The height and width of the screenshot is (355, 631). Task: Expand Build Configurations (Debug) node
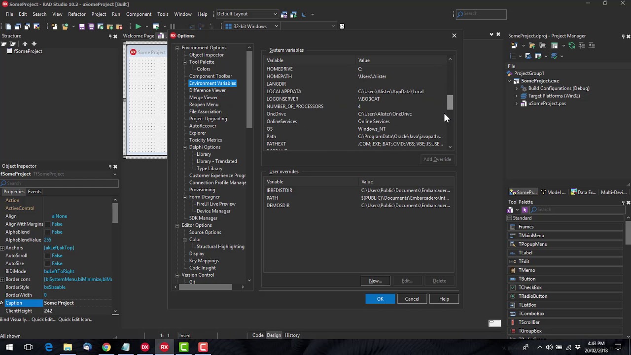tap(517, 88)
